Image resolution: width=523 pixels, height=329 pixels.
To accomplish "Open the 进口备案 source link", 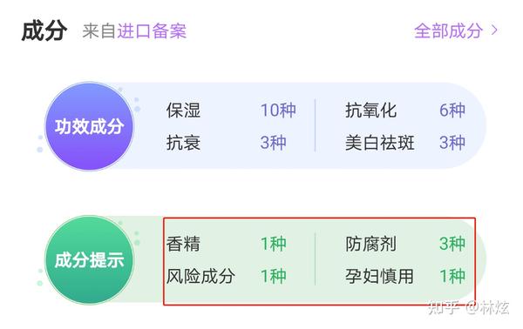I will (152, 31).
